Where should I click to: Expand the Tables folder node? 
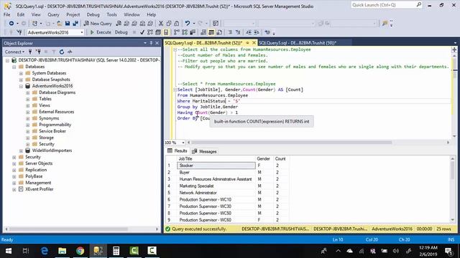tap(27, 99)
